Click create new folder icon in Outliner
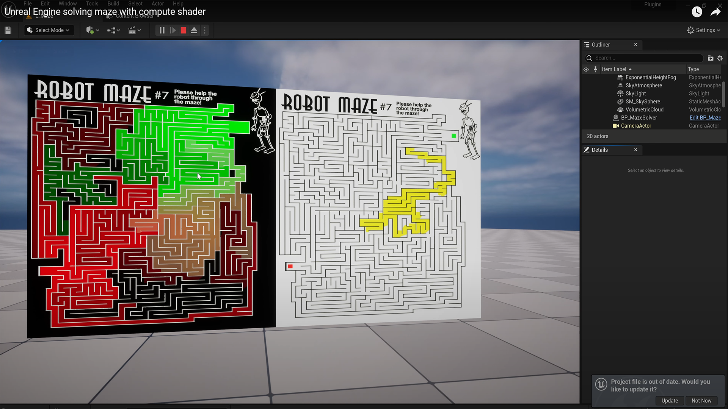Image resolution: width=728 pixels, height=409 pixels. point(711,58)
